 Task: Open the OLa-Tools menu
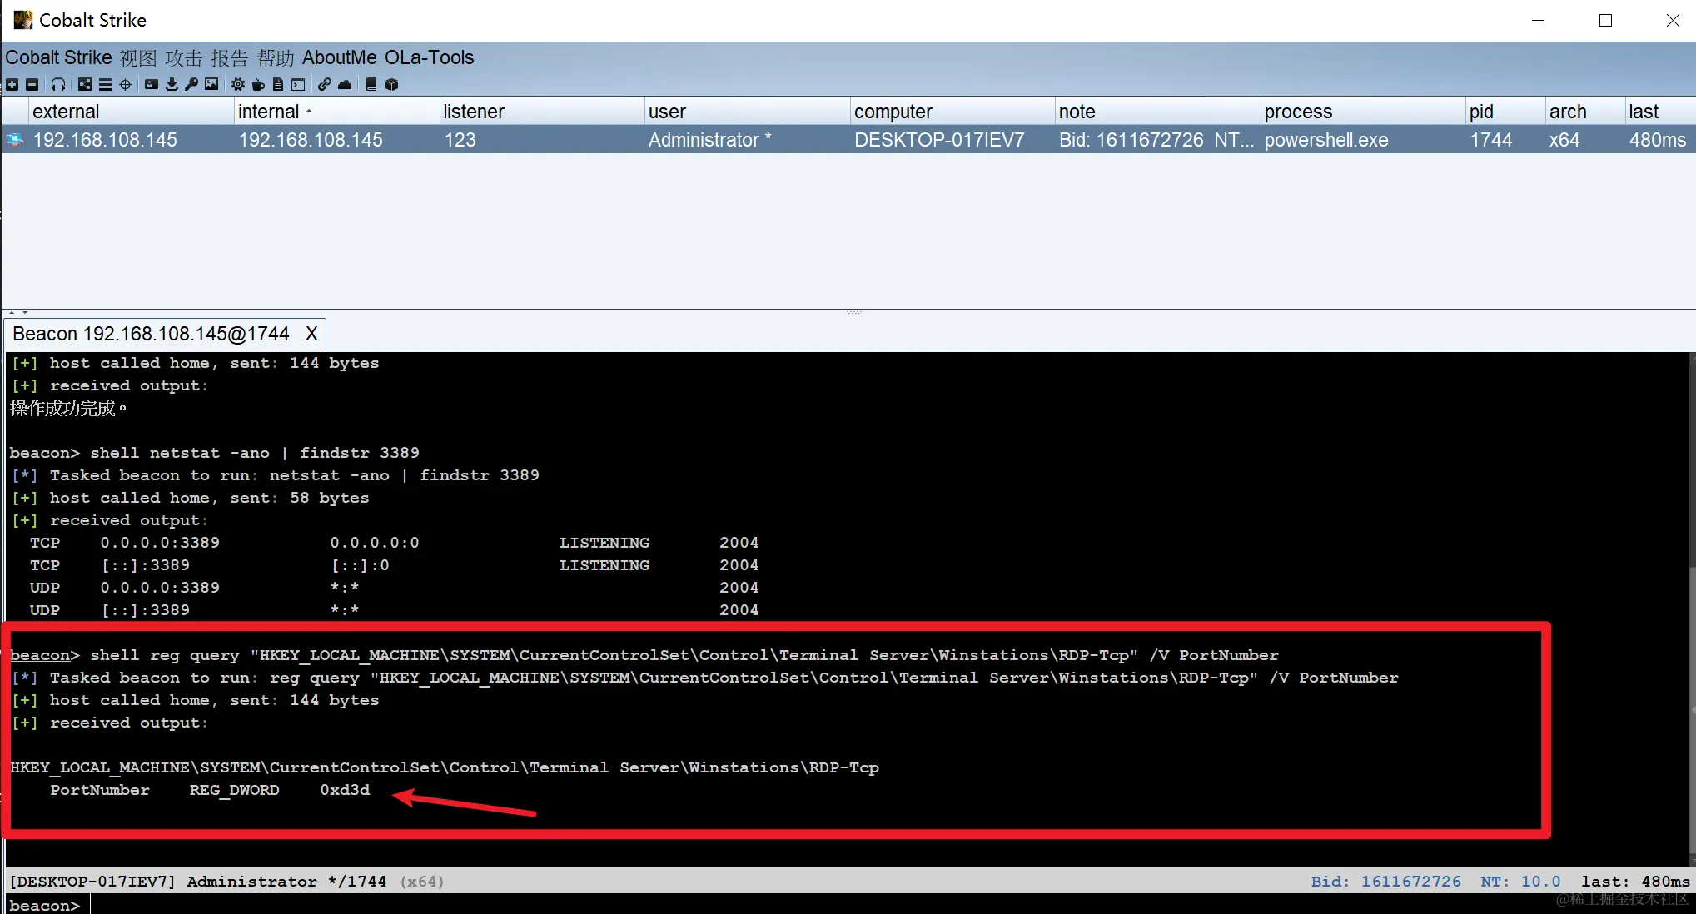[429, 57]
